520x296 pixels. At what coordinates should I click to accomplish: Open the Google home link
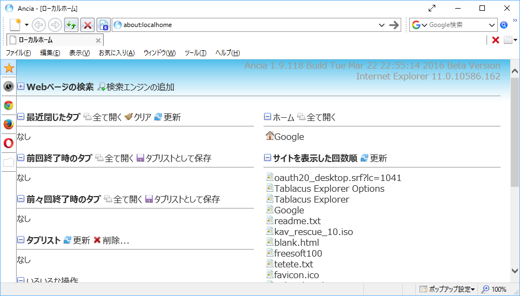289,137
